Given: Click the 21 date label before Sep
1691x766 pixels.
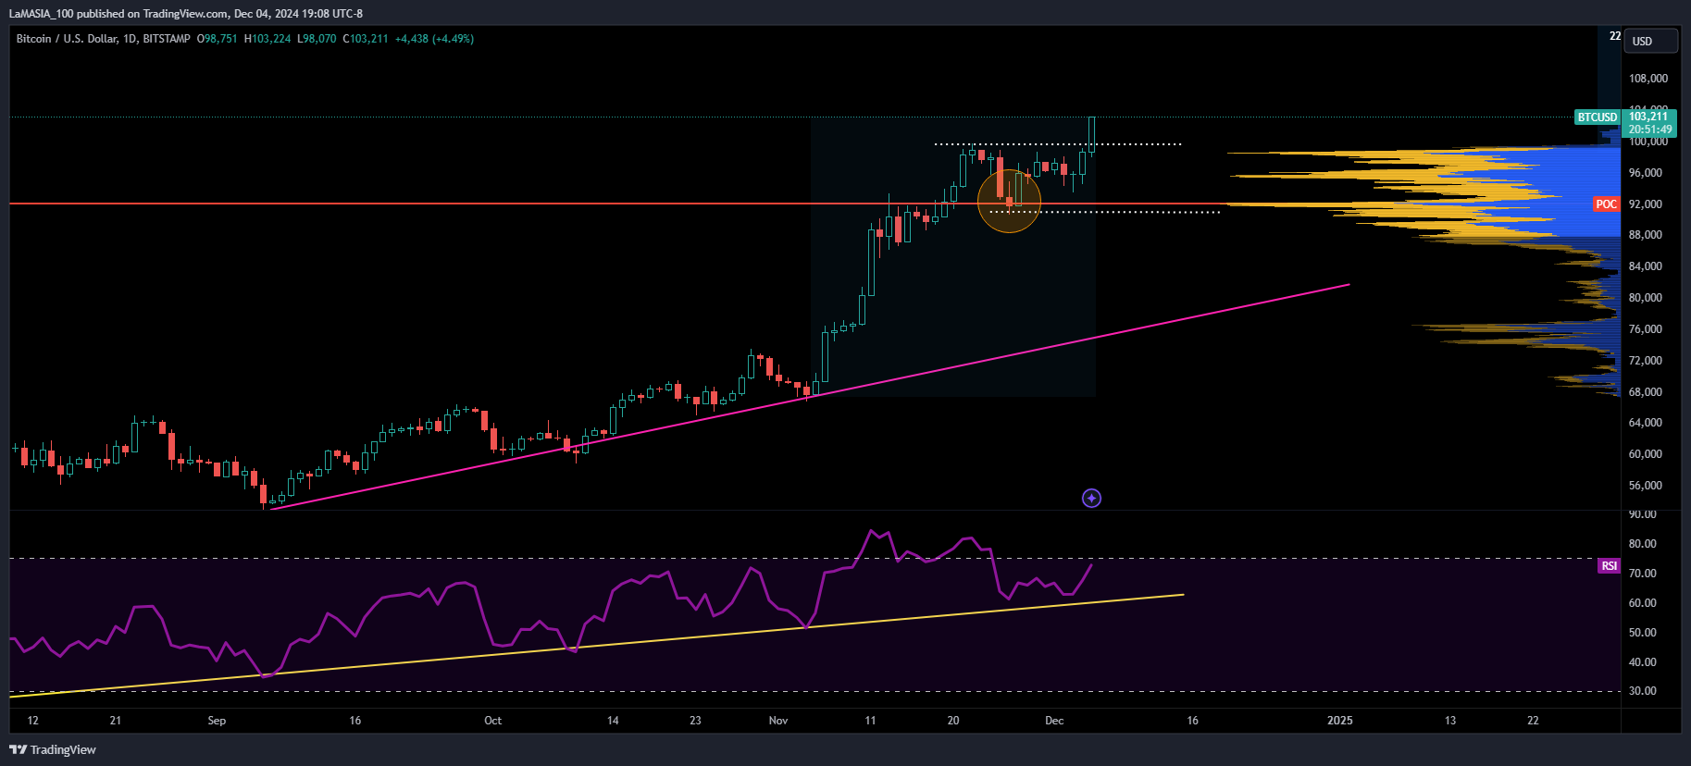Looking at the screenshot, I should click(x=116, y=721).
